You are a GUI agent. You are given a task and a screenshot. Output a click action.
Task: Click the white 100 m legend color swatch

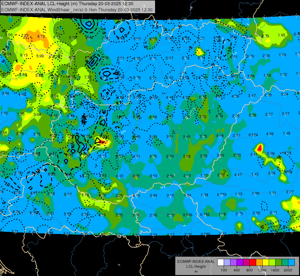221,263
